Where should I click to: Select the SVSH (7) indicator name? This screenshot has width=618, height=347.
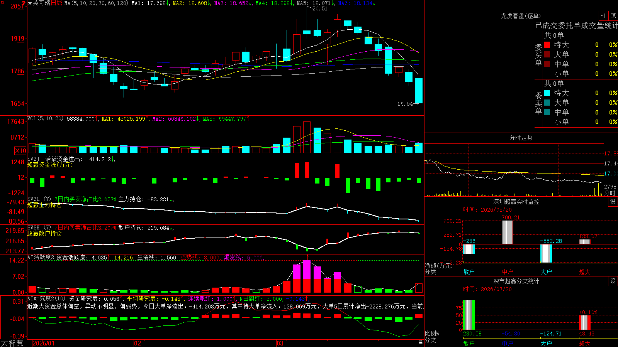tap(39, 228)
